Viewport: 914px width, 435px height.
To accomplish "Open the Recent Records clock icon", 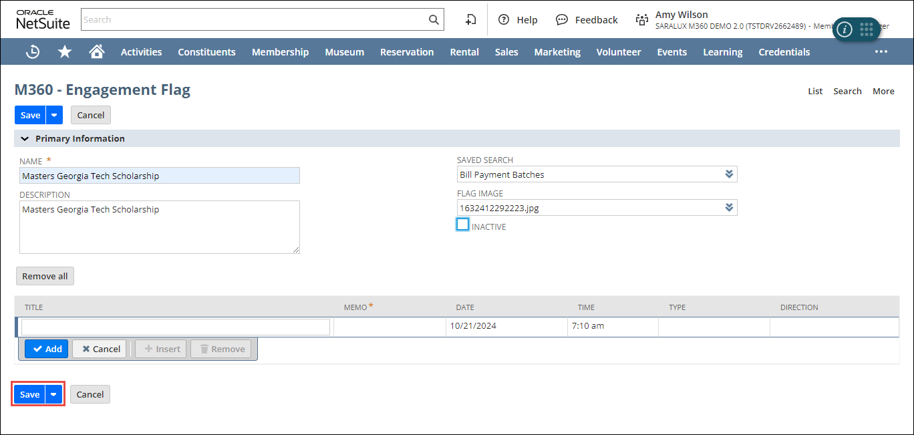I will pos(33,51).
